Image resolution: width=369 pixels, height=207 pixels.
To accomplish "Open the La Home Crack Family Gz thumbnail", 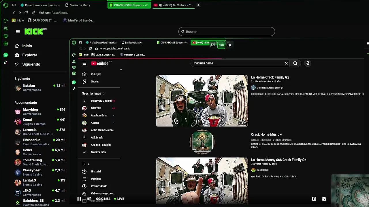I will coord(202,101).
